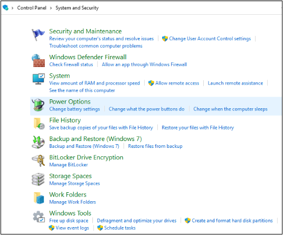Click shield icon beside View event logs
283x235 pixels.
coord(51,228)
